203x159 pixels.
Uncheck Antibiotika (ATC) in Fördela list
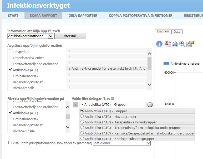[10, 113]
